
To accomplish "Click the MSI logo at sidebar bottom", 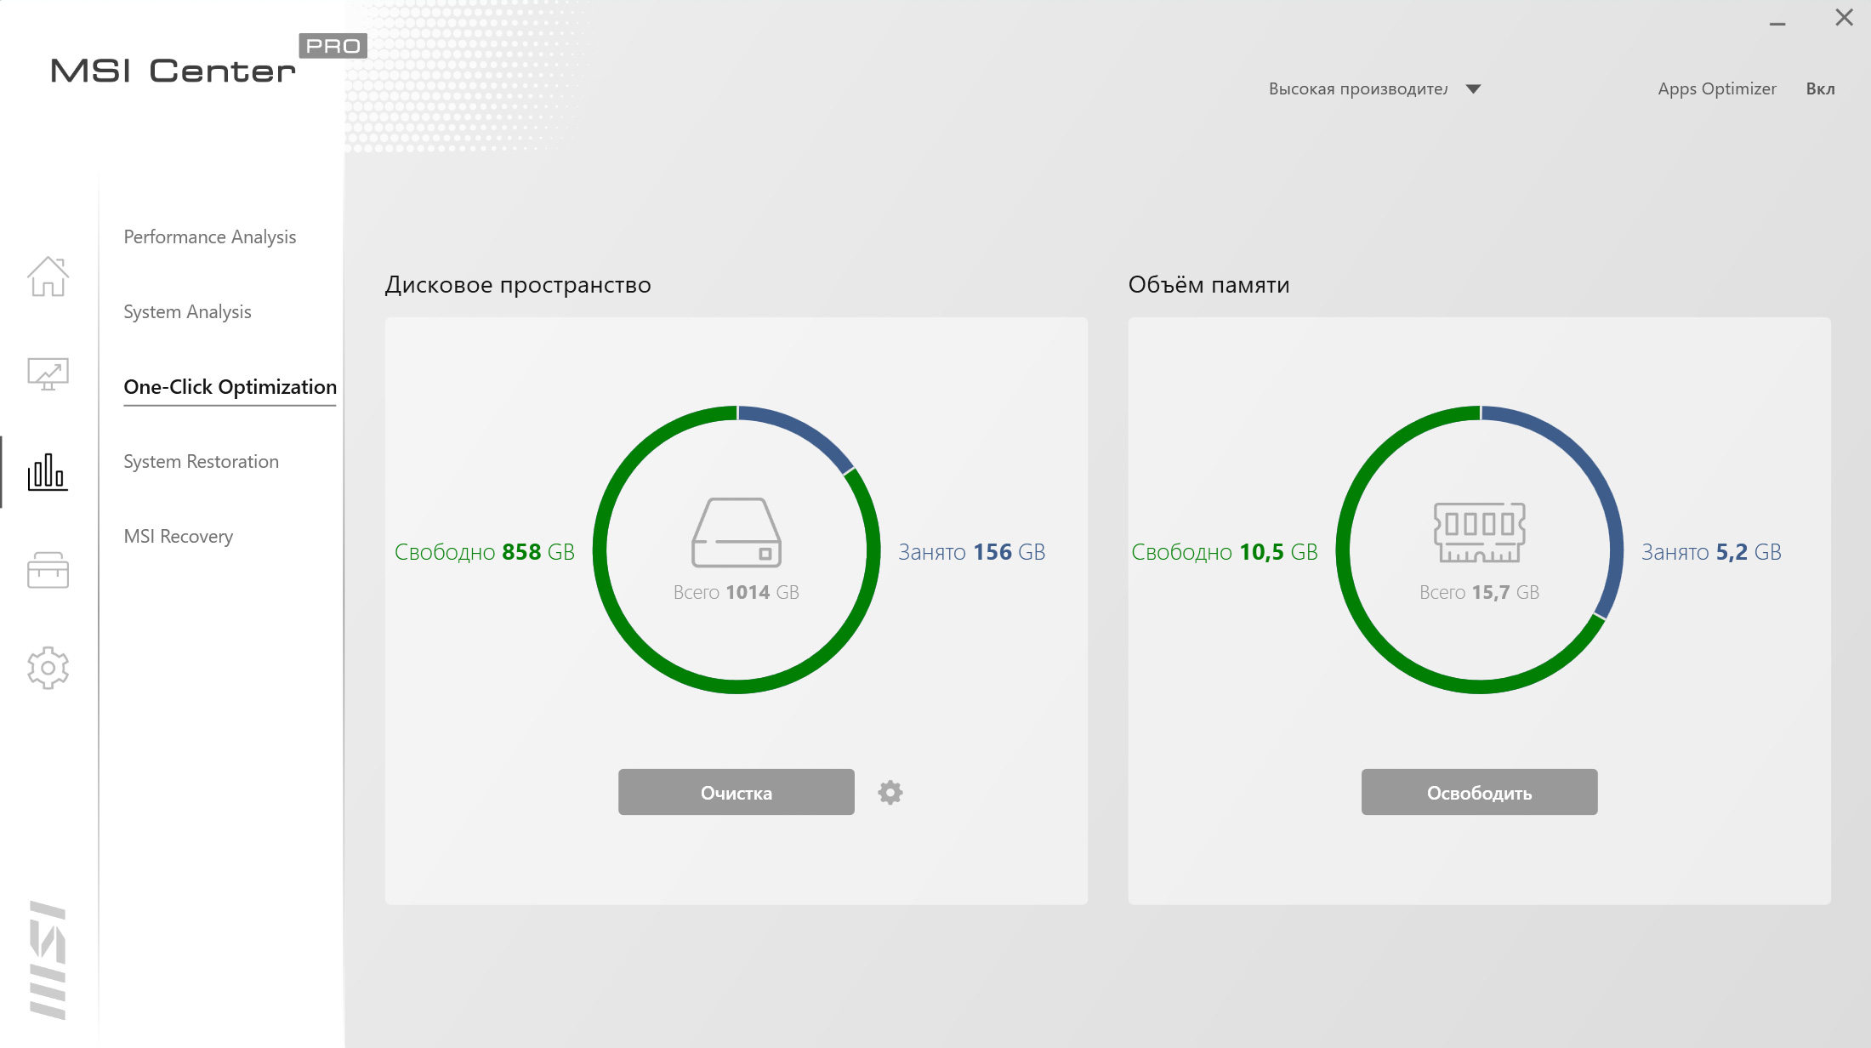I will tap(48, 960).
